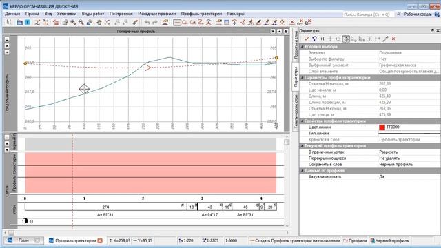Collapse Данные от профиля section
This screenshot has height=248, width=441.
point(302,171)
